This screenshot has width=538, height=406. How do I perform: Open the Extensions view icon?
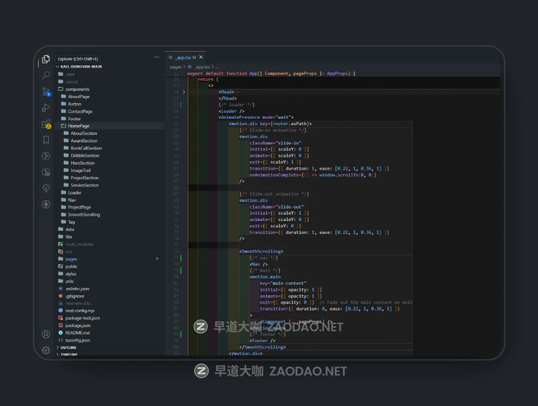(x=46, y=124)
